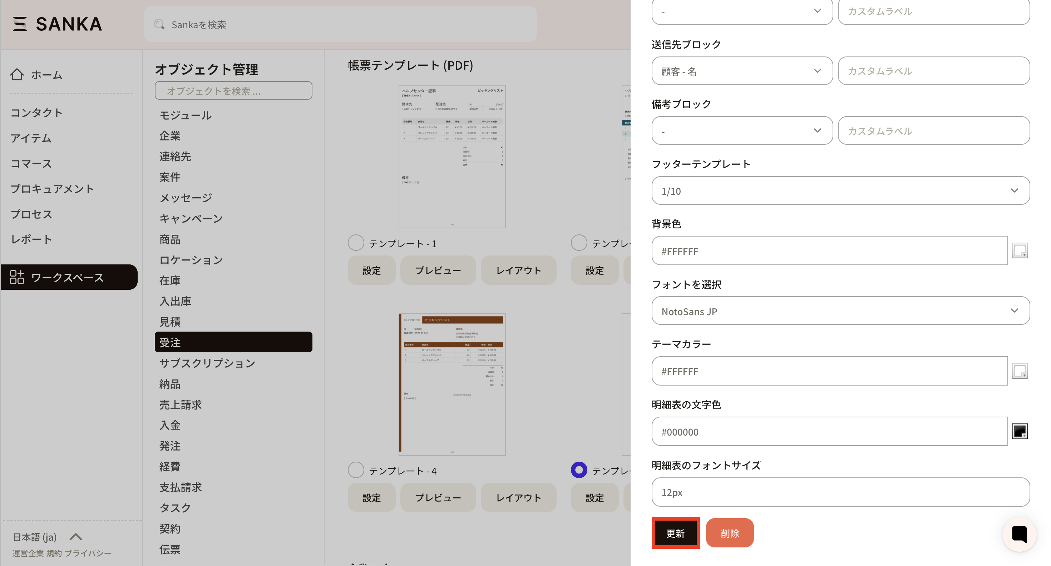
Task: Open Commerce in the left sidebar
Action: pyautogui.click(x=31, y=164)
